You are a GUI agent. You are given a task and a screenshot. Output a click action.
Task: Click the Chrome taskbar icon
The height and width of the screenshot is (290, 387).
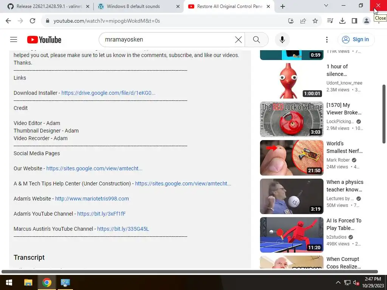[46, 282]
